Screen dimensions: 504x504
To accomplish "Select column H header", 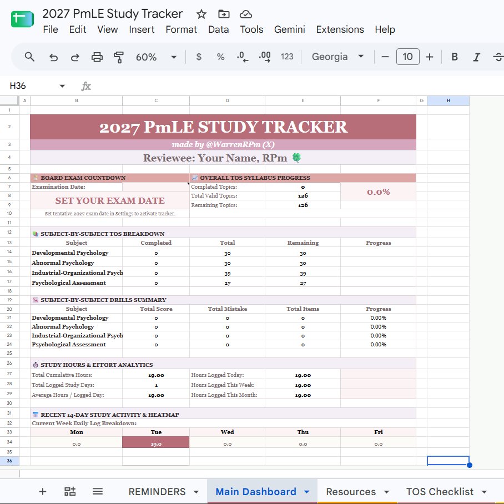I will (x=448, y=100).
